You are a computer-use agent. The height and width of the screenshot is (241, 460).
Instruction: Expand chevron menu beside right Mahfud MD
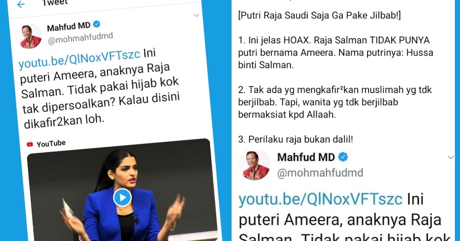coord(451,157)
